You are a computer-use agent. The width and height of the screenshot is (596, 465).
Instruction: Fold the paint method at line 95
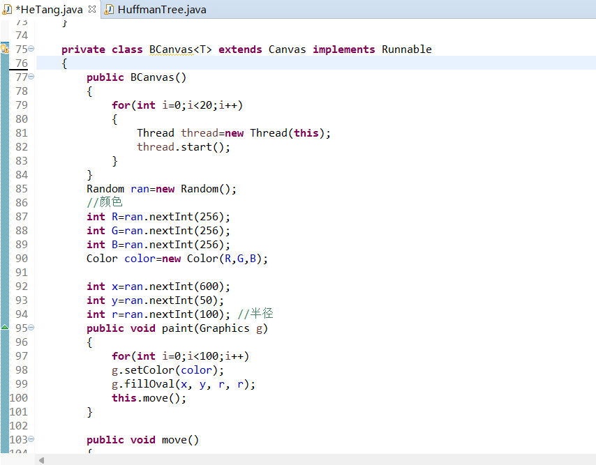[31, 328]
